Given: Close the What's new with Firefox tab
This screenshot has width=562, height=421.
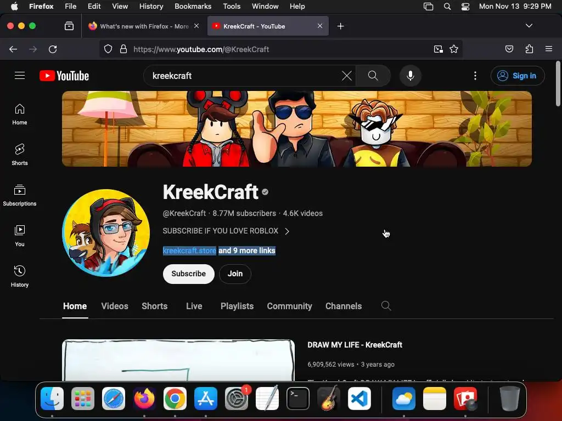Looking at the screenshot, I should [x=196, y=26].
